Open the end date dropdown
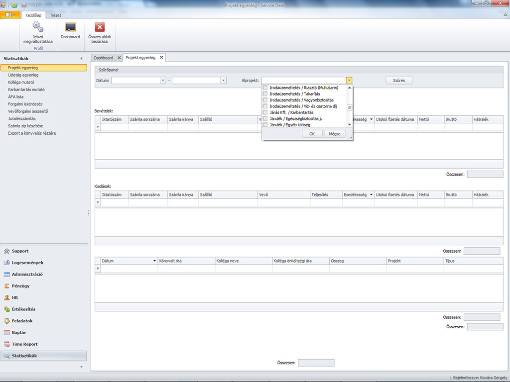Viewport: 510px width, 382px height. 224,80
